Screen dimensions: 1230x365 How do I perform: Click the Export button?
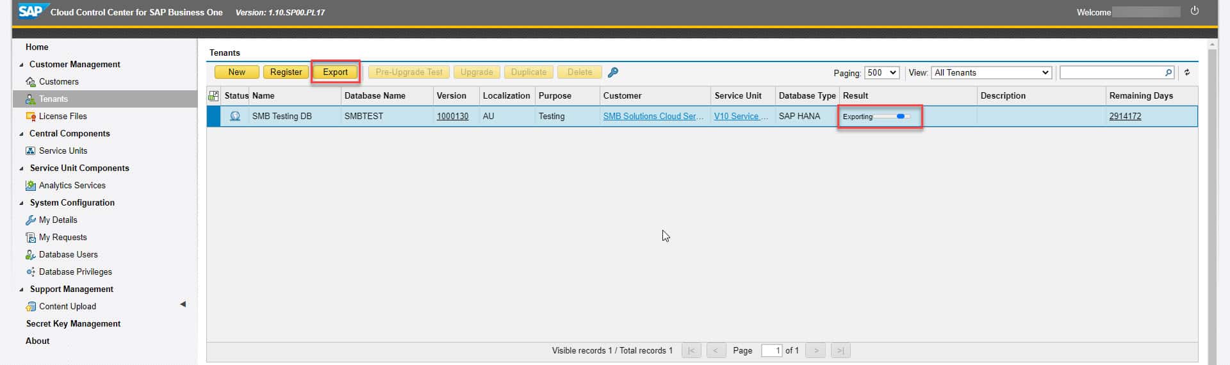coord(335,72)
